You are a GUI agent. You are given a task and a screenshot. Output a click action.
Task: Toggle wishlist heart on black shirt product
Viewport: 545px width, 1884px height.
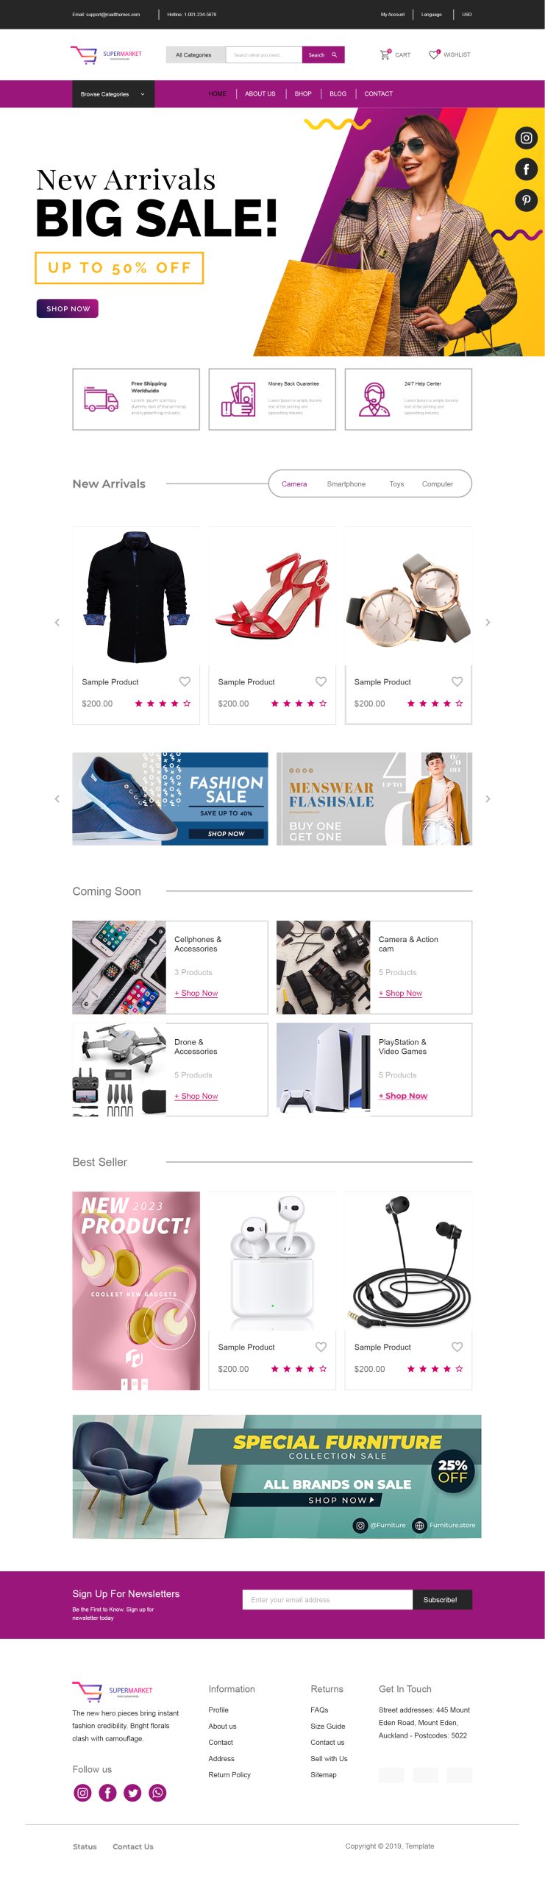click(x=185, y=681)
